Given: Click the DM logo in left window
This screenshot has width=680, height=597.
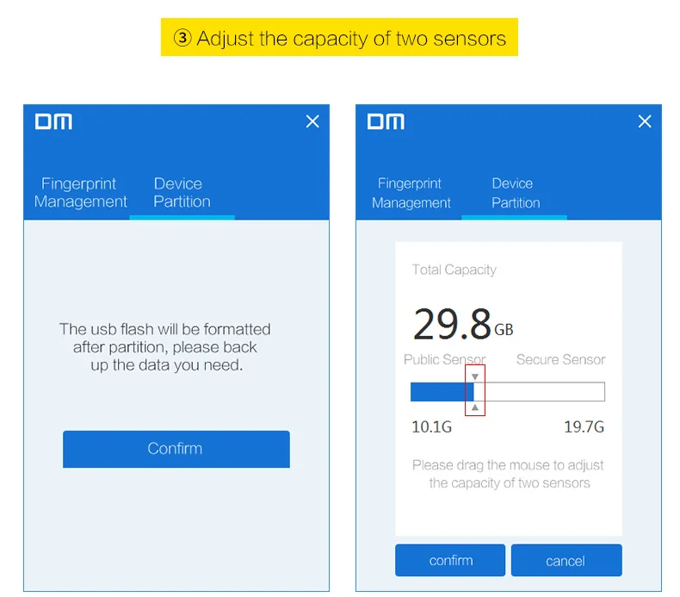Looking at the screenshot, I should tap(53, 121).
